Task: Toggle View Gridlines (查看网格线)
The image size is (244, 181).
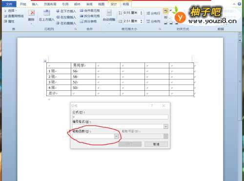Action: click(x=14, y=16)
